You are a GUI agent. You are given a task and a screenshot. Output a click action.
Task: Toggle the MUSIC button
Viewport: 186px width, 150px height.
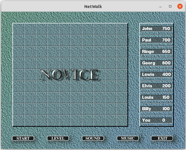128,138
